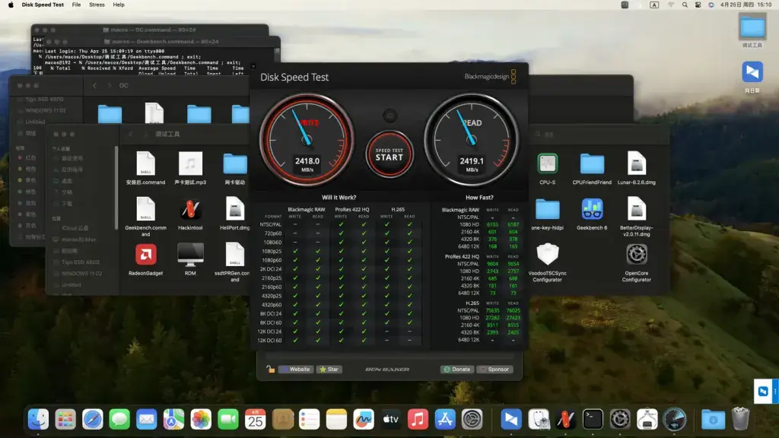The height and width of the screenshot is (438, 779).
Task: Click the WRITE speed gauge
Action: [x=307, y=140]
